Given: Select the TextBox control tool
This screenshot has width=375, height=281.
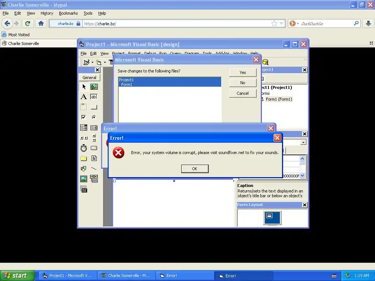Looking at the screenshot, I should (94, 97).
